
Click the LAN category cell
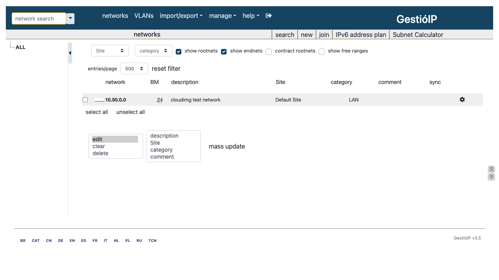coord(354,100)
